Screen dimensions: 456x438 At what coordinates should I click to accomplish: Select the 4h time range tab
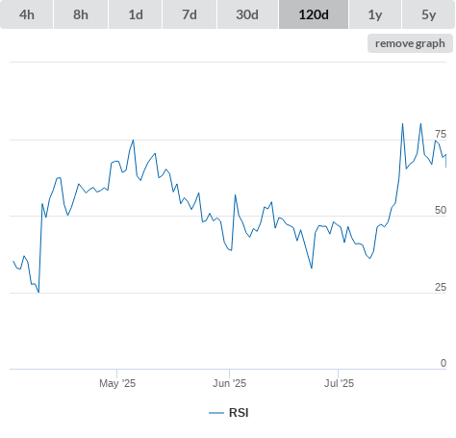click(27, 14)
